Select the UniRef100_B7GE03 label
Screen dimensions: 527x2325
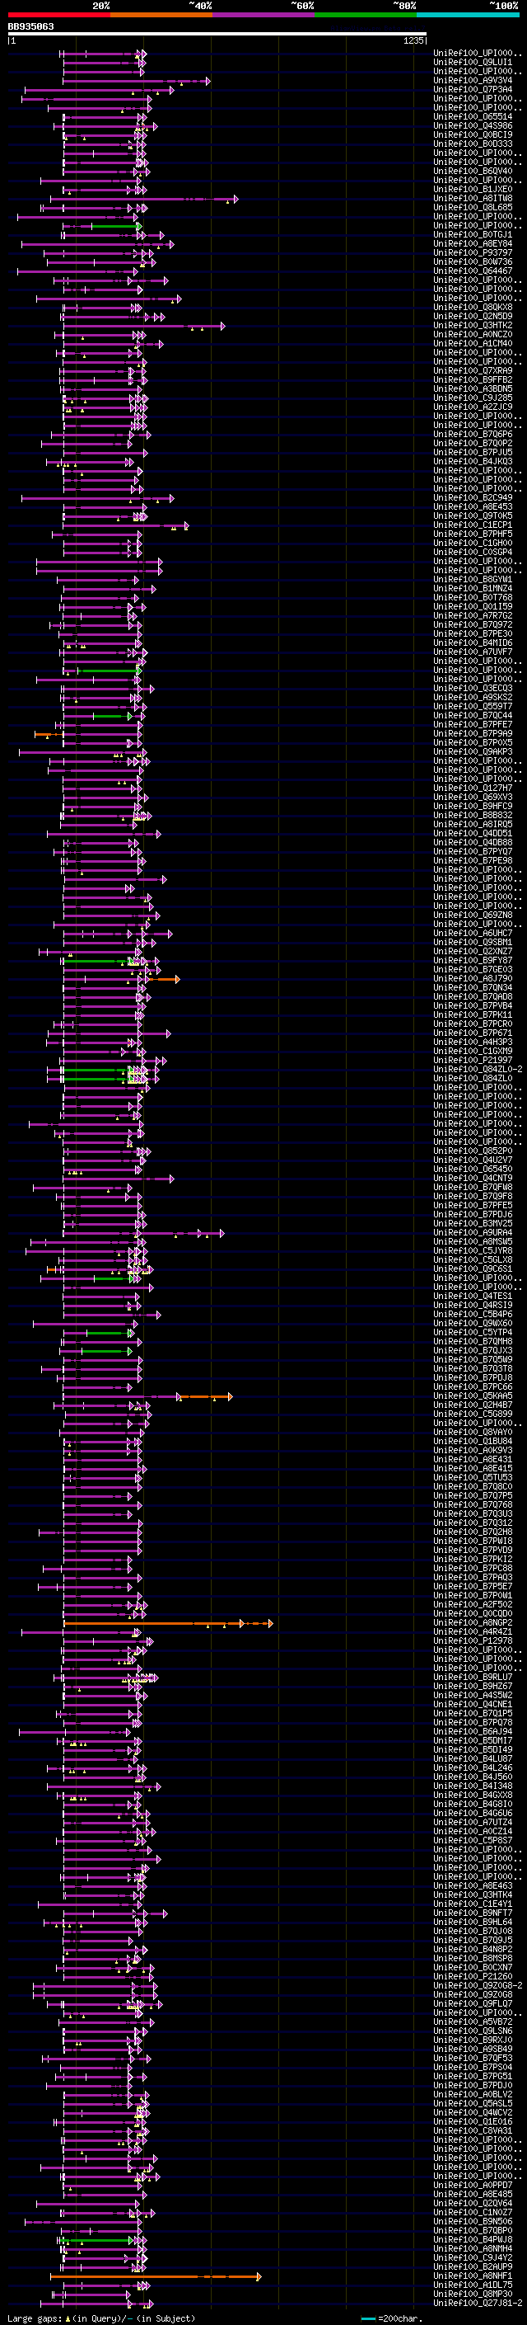[x=473, y=969]
